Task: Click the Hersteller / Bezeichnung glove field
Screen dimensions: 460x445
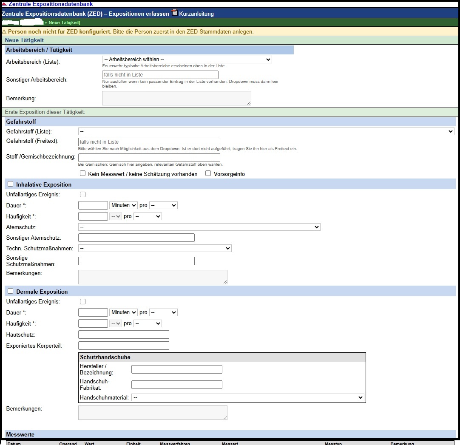Action: point(176,369)
